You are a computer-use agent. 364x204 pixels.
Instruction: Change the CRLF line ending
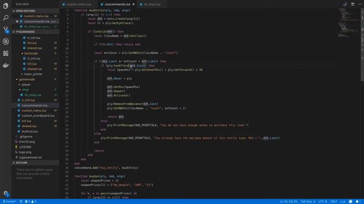click(x=334, y=202)
